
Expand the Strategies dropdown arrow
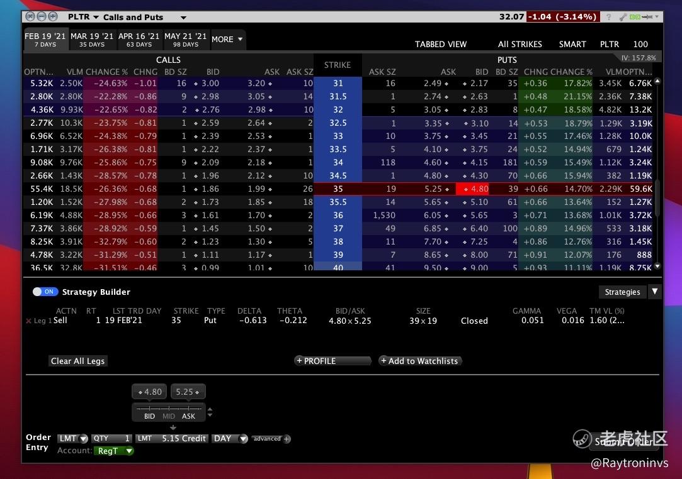coord(654,292)
